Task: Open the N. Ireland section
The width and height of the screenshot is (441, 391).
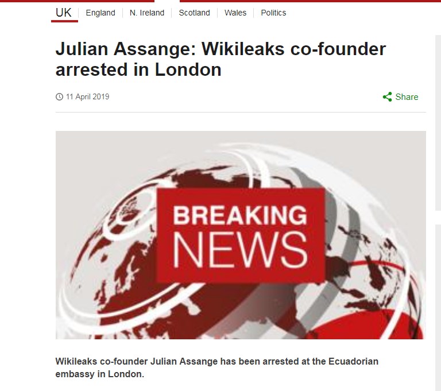Action: coord(147,13)
